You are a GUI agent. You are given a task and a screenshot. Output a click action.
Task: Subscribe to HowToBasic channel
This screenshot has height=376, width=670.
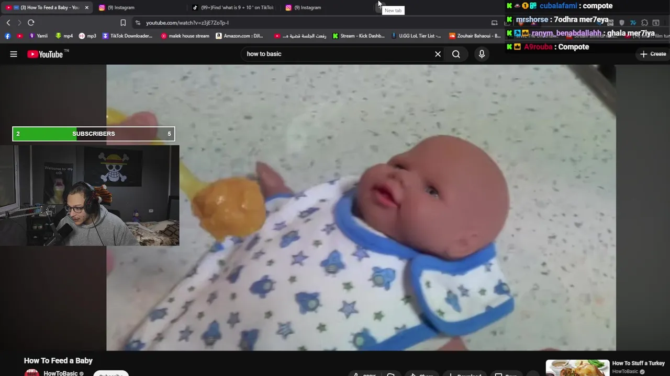(x=111, y=373)
